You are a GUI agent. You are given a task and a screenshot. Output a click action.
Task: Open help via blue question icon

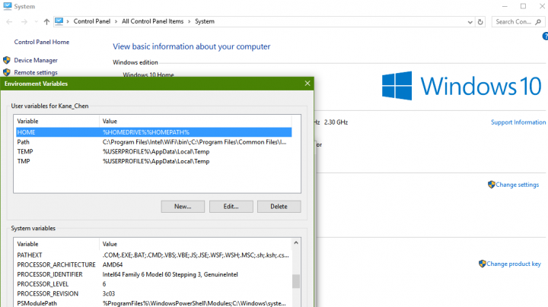[545, 36]
